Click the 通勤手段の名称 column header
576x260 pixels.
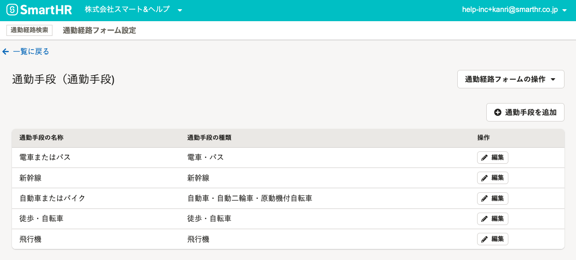[x=41, y=138]
